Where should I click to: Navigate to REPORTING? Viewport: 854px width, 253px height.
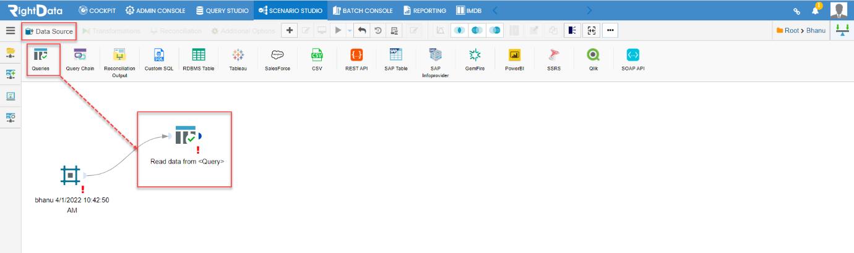(425, 10)
